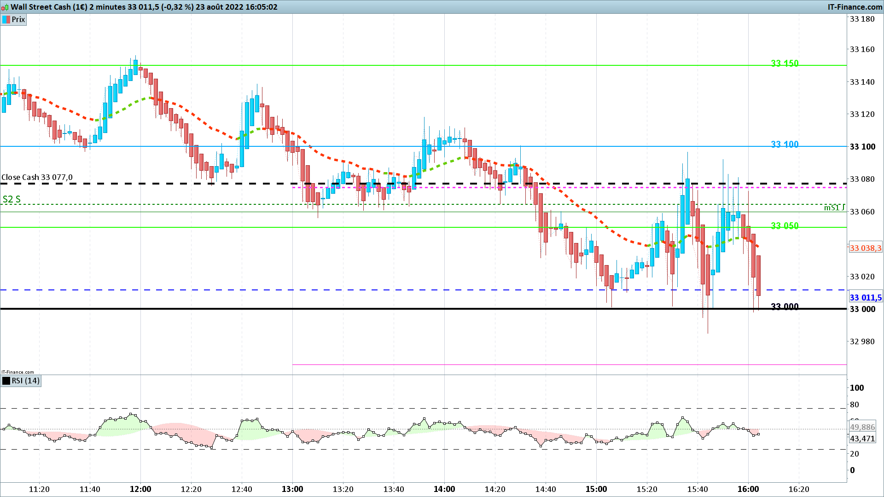Click the IT-Finance.com link at top right

[855, 7]
